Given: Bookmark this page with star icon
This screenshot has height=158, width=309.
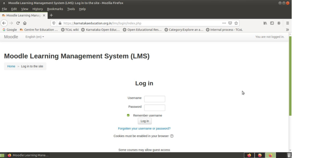Looking at the screenshot, I should (x=236, y=23).
